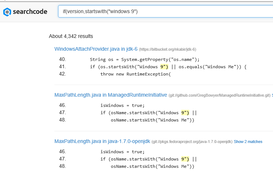273x174 pixels.
Task: Open MaxPathLength.java in ManagedRuntimeInitiative result
Action: [x=111, y=95]
